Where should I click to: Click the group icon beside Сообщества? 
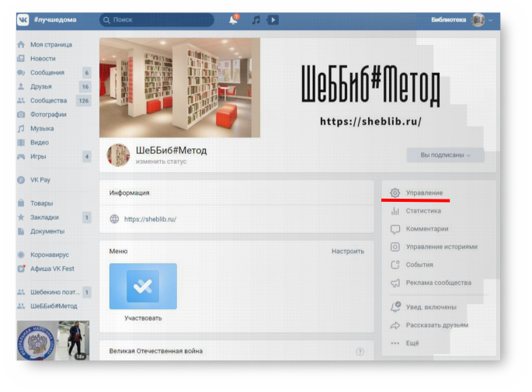(21, 100)
